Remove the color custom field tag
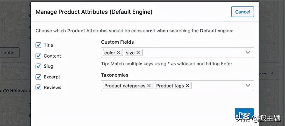Viewport: 285px width, 126px height. [119, 53]
